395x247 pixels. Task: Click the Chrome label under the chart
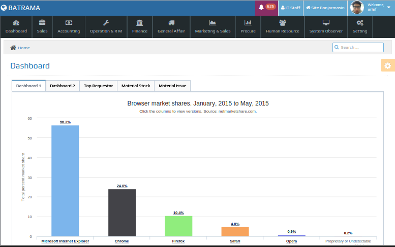(121, 241)
